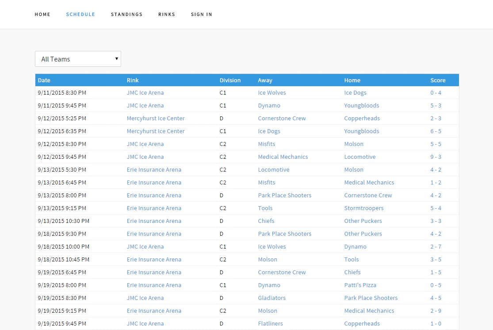
Task: Click Park Place Shooters in the 9/13/2015 8:00 PM row
Action: point(285,196)
